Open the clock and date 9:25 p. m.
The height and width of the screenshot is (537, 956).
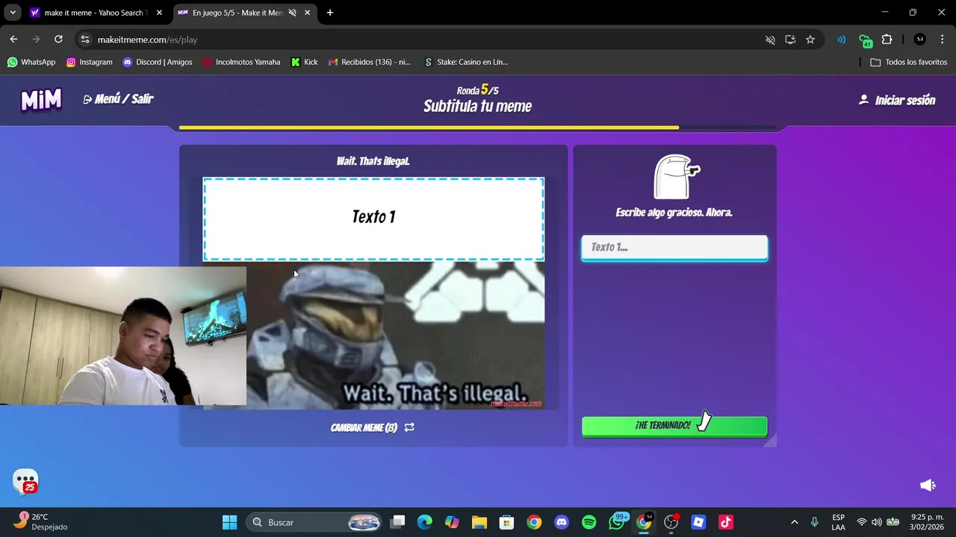pos(928,522)
